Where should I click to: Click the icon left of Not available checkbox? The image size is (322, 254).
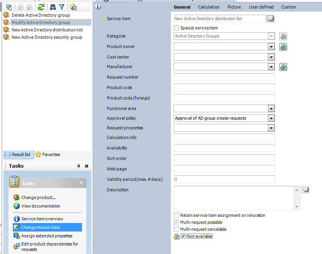click(177, 237)
